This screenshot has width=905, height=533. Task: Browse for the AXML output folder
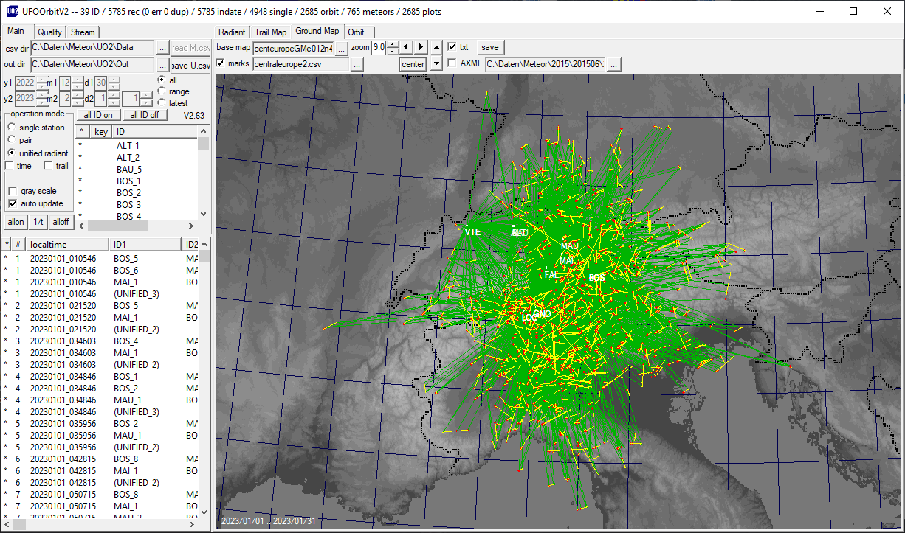coord(613,64)
